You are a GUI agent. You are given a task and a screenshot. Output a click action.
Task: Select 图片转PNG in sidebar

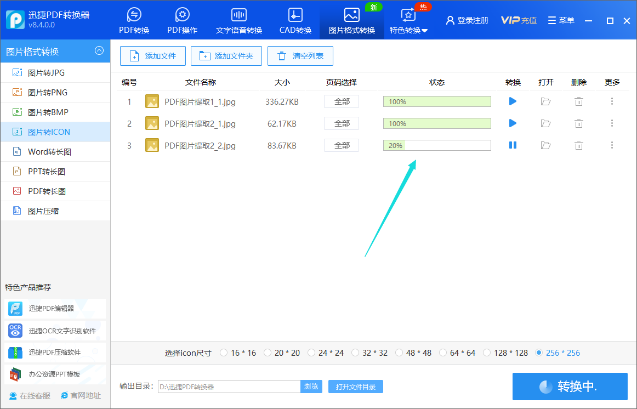55,93
